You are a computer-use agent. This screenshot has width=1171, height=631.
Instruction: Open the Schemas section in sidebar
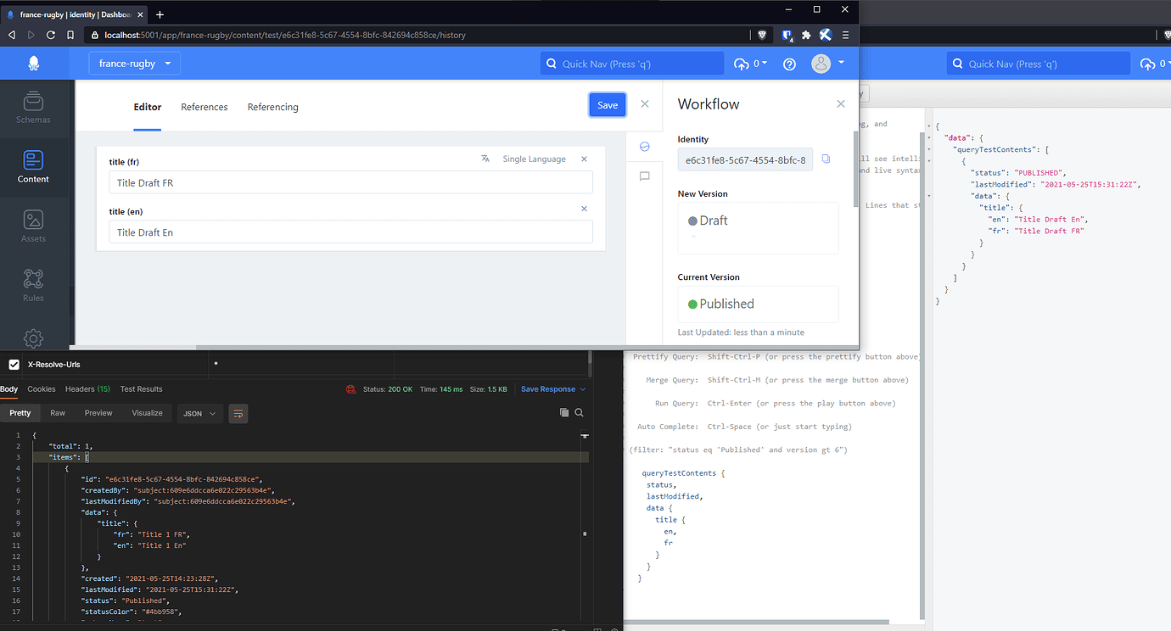pos(33,108)
